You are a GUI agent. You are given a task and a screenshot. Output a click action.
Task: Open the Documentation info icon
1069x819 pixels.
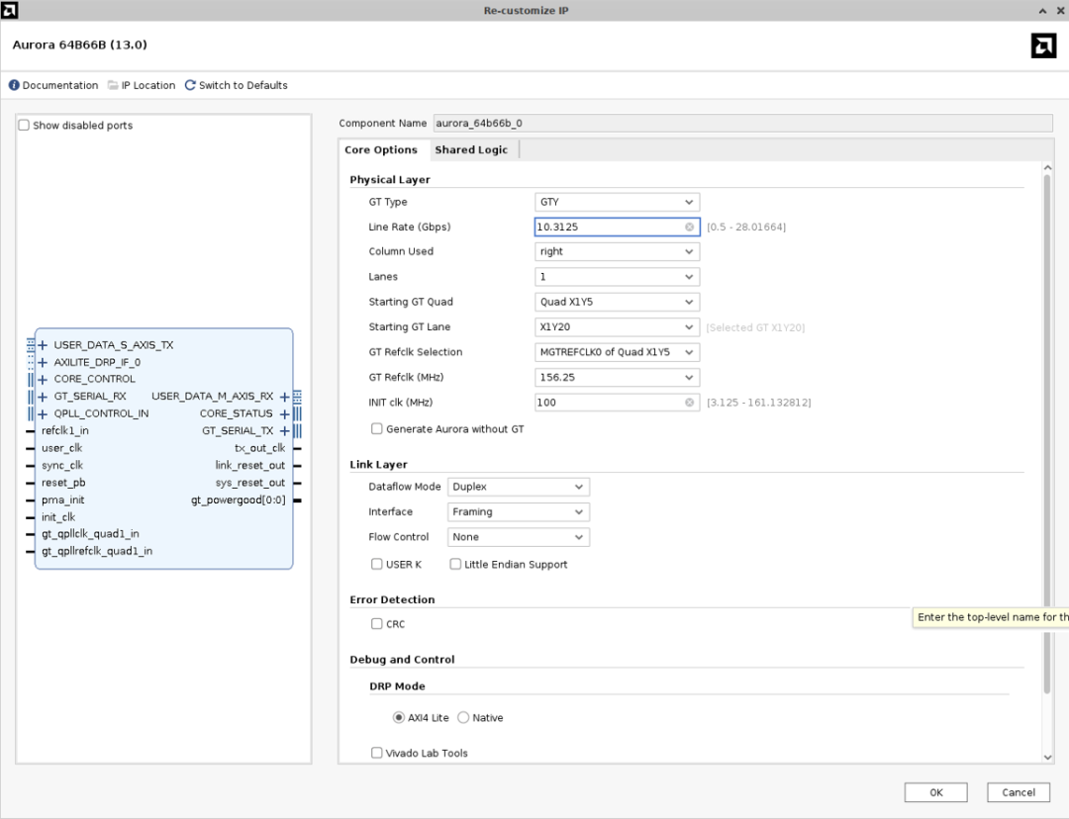point(14,85)
